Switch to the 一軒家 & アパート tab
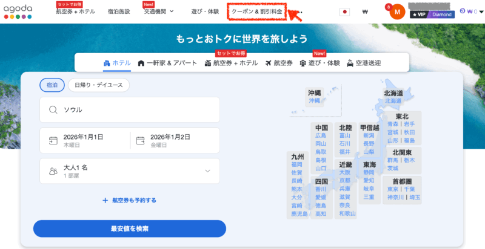The height and width of the screenshot is (249, 485). click(167, 63)
